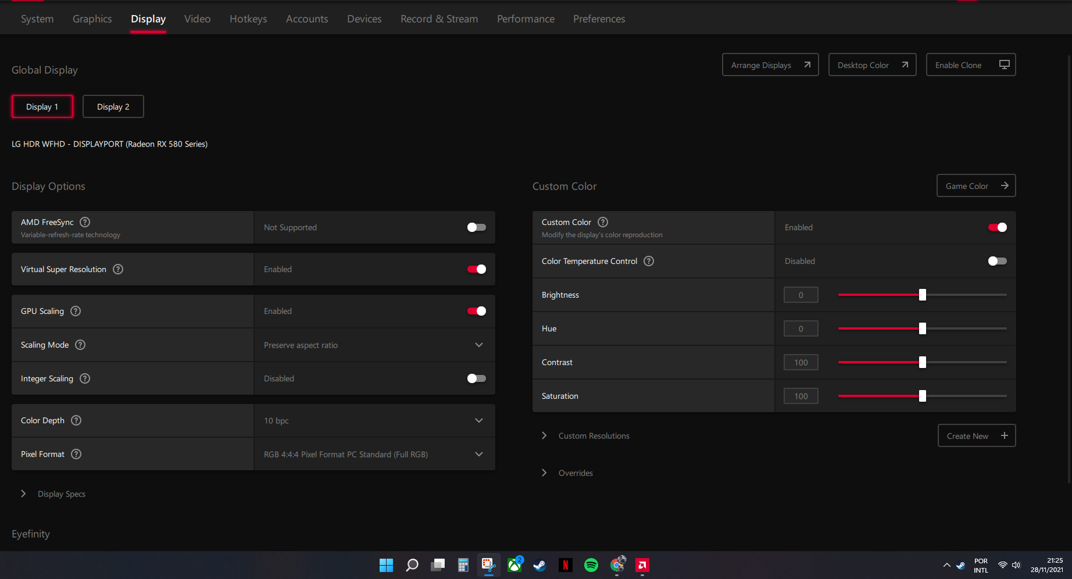Viewport: 1072px width, 579px height.
Task: Show Pixel Format help tooltip icon
Action: (76, 454)
